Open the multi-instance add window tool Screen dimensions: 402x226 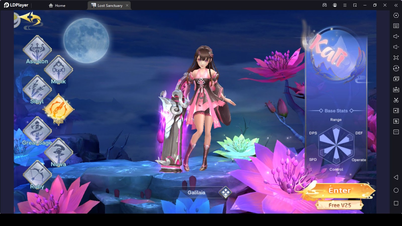[396, 79]
